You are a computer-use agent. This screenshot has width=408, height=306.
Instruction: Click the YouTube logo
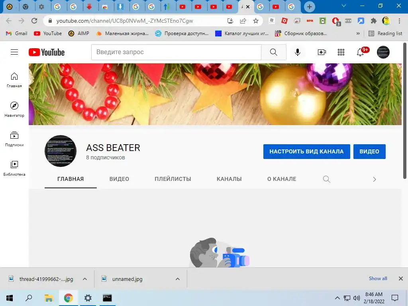(47, 52)
